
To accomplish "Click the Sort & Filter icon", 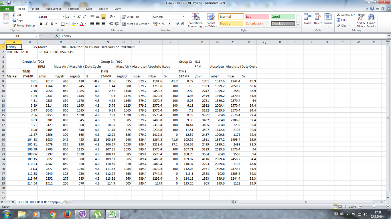I will point(361,17).
